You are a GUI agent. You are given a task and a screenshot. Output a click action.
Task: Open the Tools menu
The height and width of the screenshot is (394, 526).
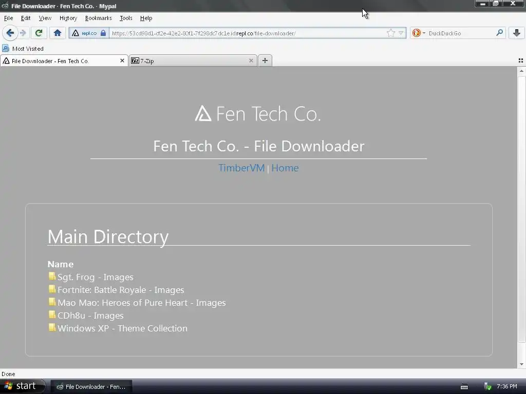[126, 18]
